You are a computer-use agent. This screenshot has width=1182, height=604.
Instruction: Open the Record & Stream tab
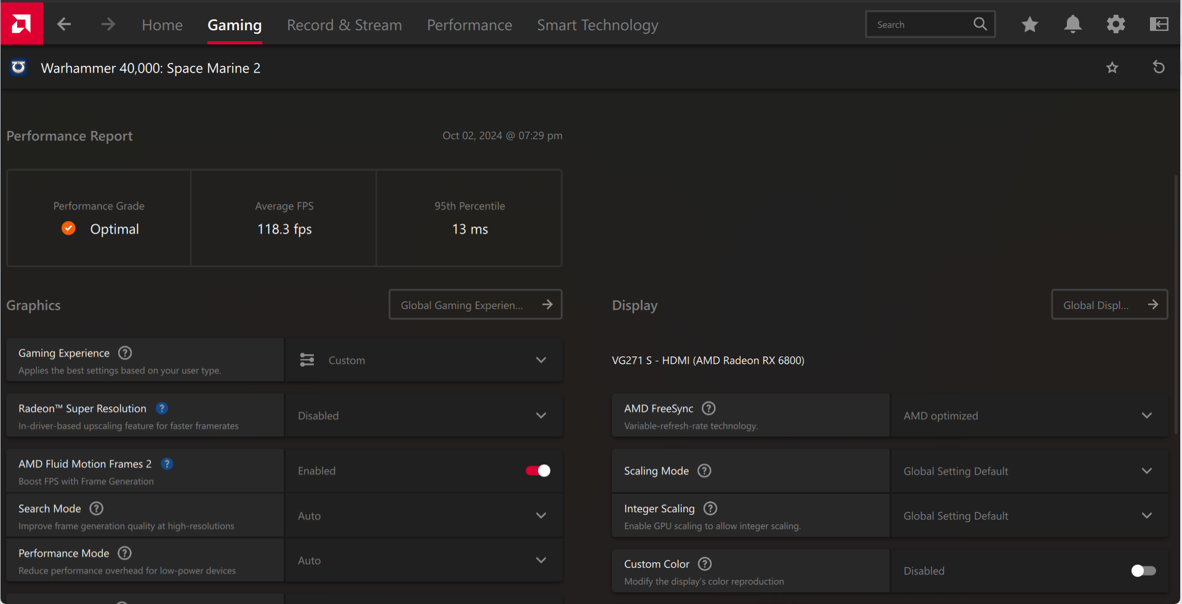tap(344, 25)
